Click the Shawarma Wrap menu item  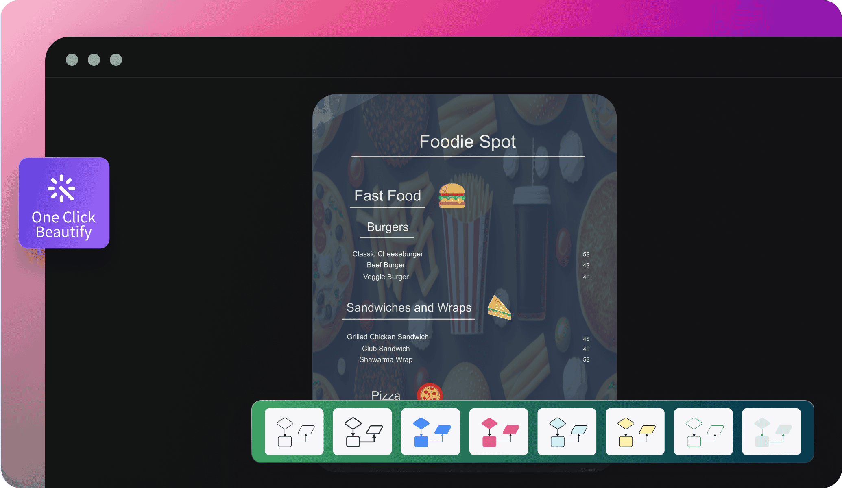coord(385,359)
